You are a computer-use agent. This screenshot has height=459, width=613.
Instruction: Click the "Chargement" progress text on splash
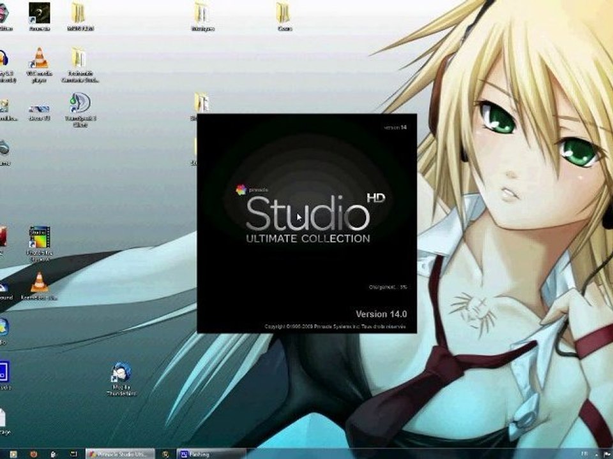click(x=388, y=288)
